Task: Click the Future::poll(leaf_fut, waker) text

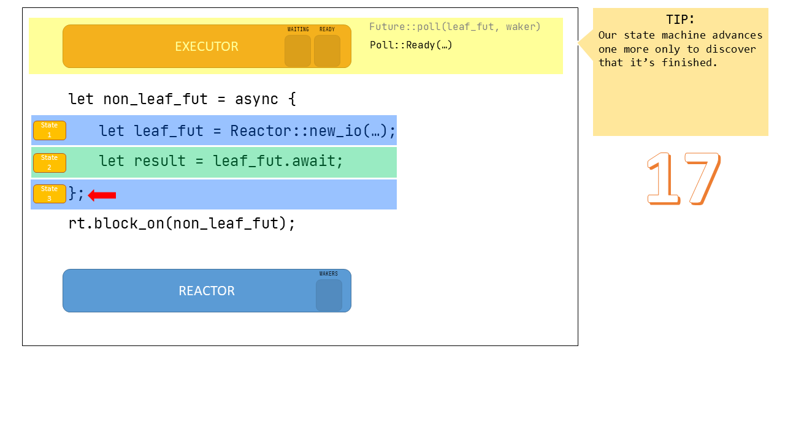Action: [454, 26]
